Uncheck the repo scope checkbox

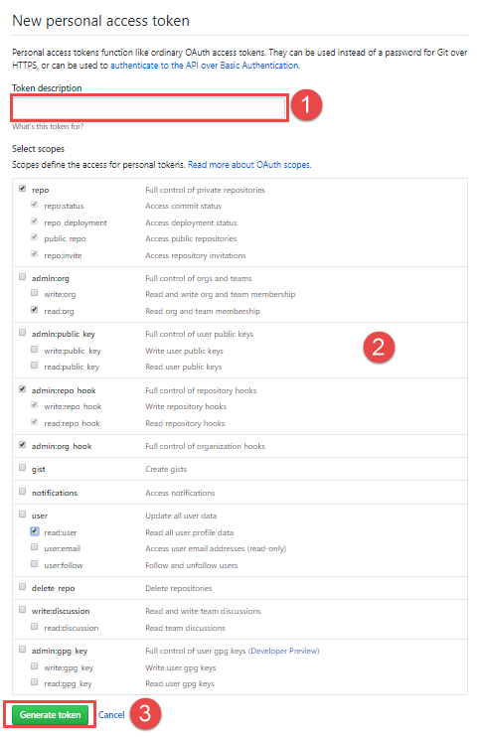pos(22,189)
